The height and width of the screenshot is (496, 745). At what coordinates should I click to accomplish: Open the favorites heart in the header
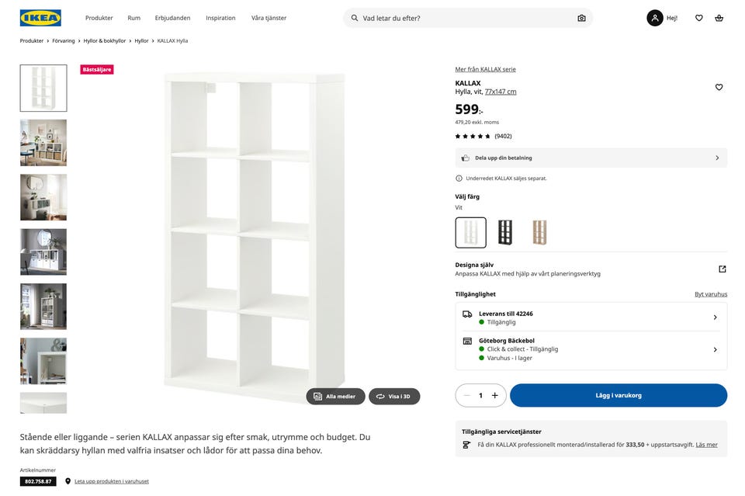(x=698, y=18)
